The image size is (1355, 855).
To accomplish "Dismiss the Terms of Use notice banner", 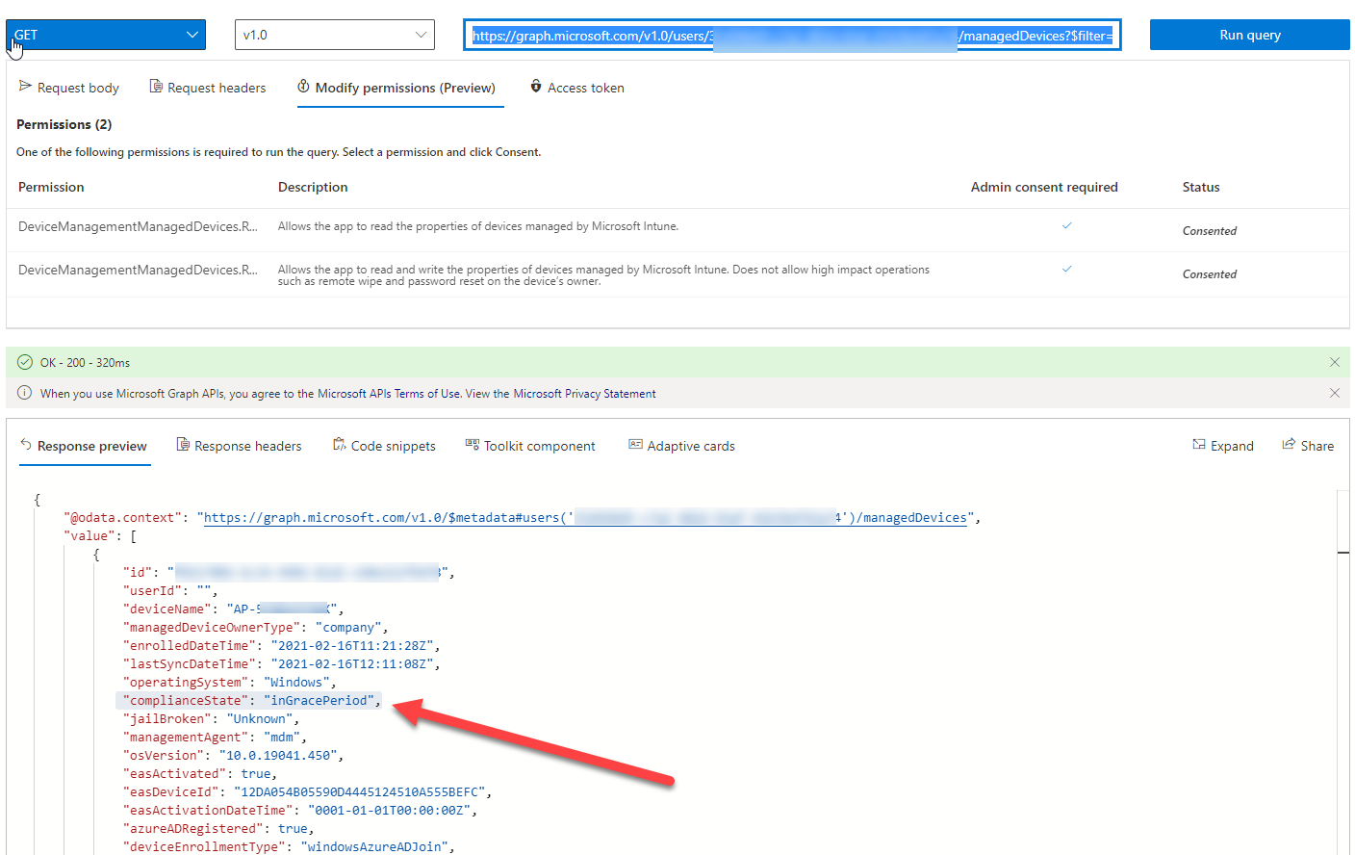I will [x=1334, y=393].
